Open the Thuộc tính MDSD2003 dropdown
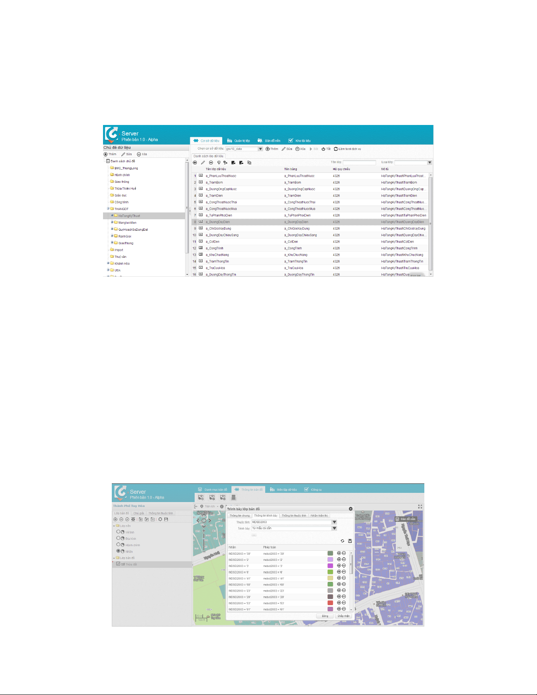Screen dimensions: 537x695 click(334, 522)
